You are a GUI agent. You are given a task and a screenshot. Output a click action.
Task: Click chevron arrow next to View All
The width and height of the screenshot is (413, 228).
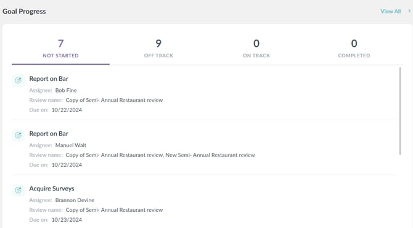[409, 11]
